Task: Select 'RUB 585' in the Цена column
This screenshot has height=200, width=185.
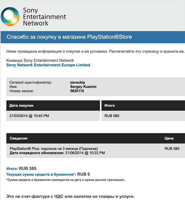Action: coord(172,149)
